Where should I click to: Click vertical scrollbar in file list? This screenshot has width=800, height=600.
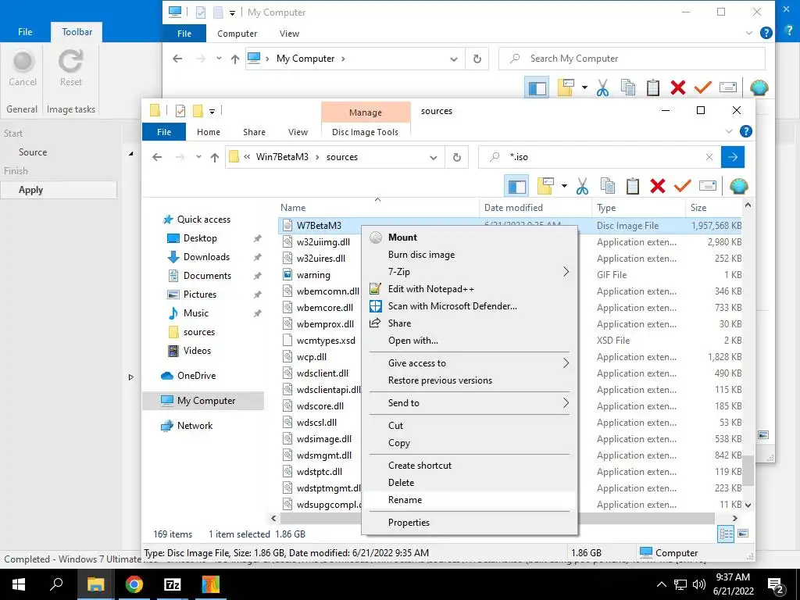coord(748,470)
